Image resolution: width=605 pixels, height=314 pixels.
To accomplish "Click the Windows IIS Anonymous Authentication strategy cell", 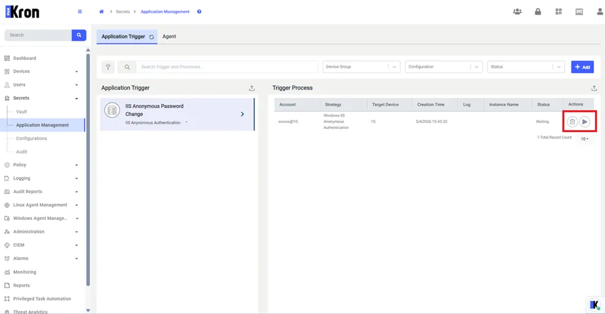I will [336, 122].
